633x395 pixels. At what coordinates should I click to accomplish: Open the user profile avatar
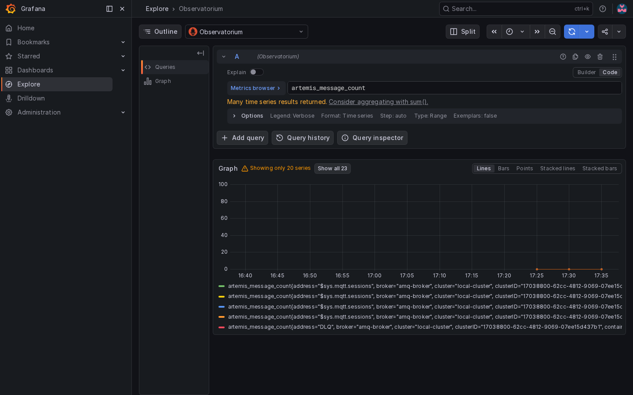tap(622, 9)
